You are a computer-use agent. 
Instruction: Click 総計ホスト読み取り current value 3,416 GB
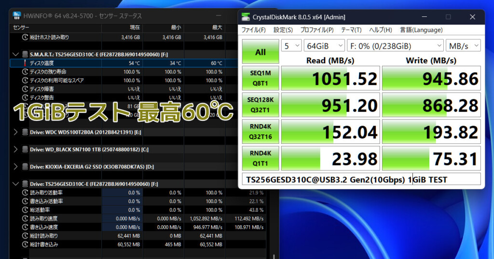point(130,37)
